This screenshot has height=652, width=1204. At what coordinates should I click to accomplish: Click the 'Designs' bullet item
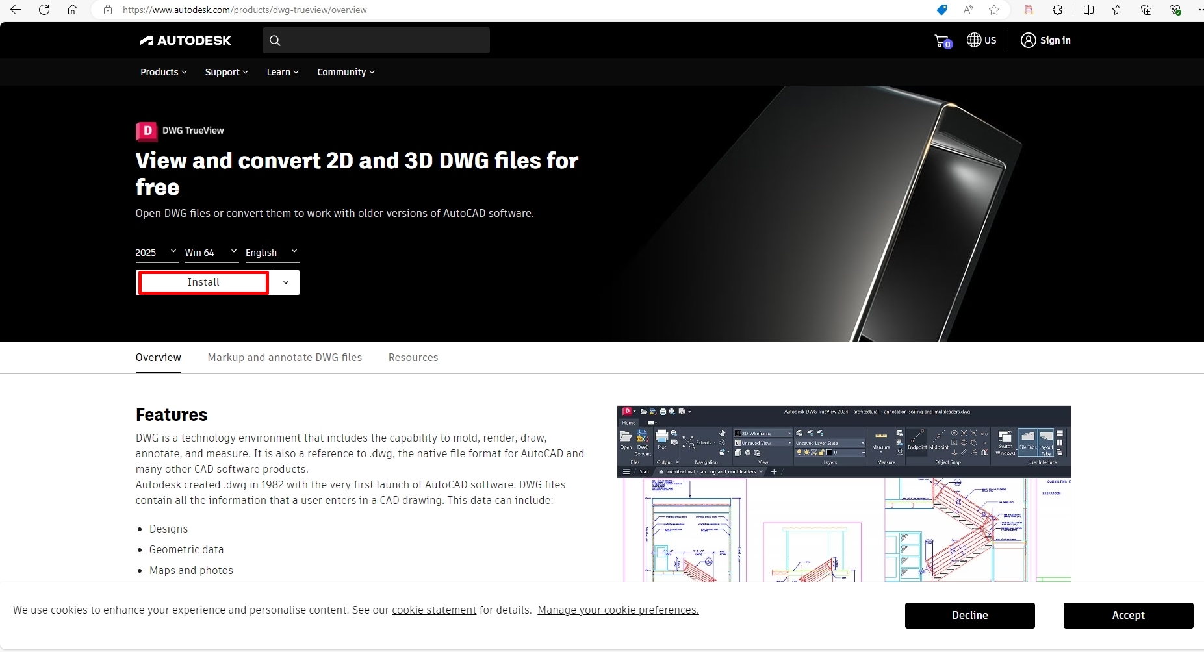click(168, 529)
